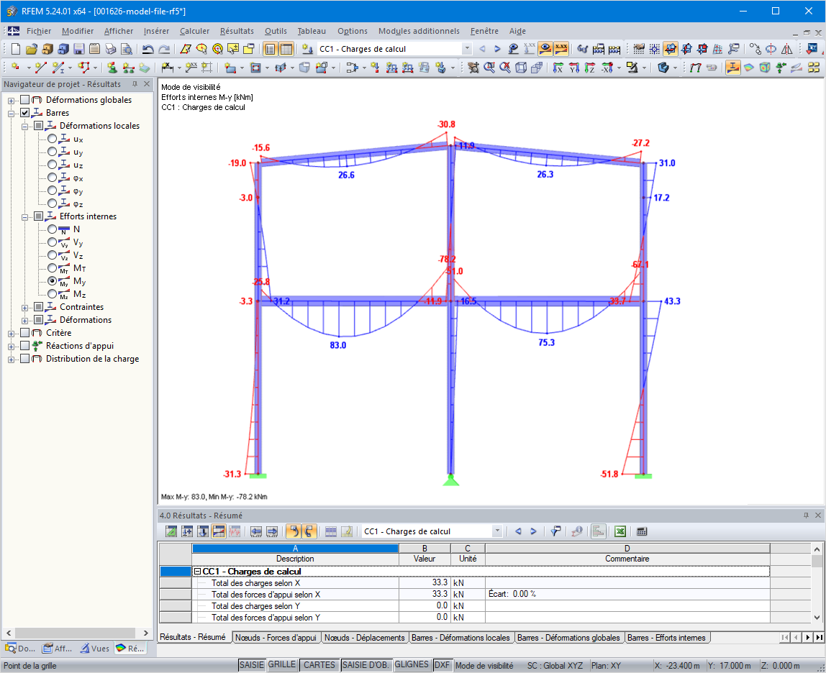Switch to Barres - Efforts internes tab

point(666,638)
